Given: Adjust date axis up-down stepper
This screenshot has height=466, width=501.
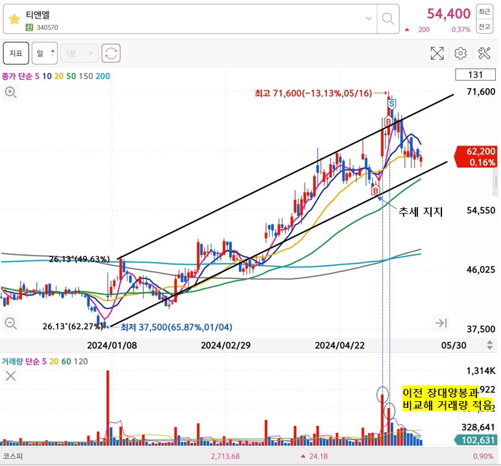Looking at the screenshot, I should [x=489, y=345].
